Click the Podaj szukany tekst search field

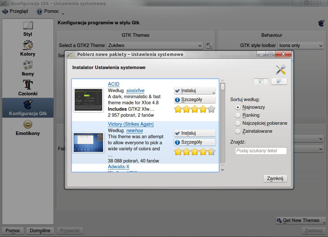pyautogui.click(x=261, y=151)
